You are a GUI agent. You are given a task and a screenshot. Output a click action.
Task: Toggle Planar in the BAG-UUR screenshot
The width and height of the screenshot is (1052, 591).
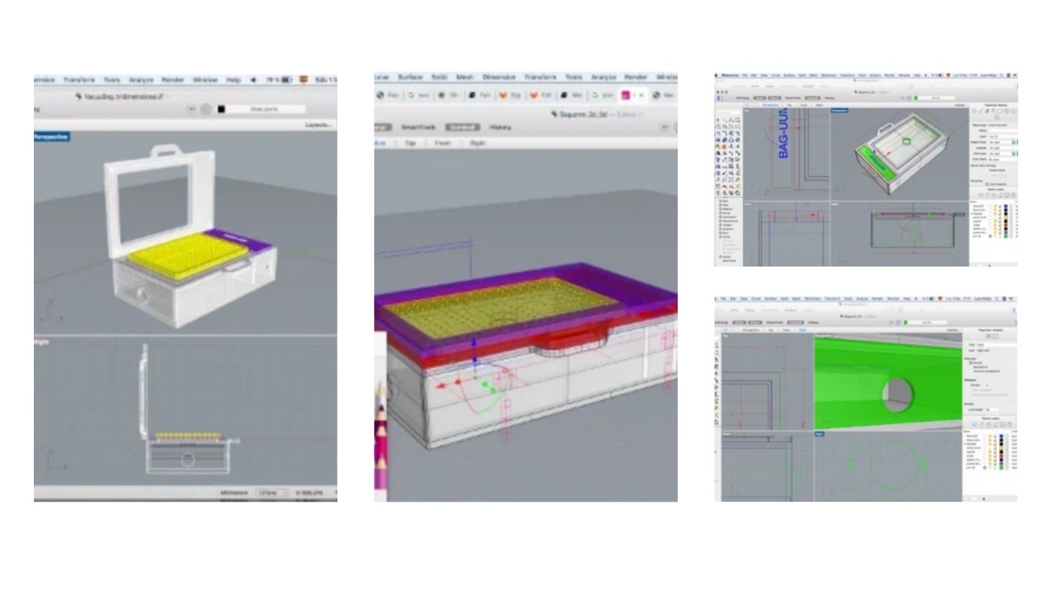pyautogui.click(x=775, y=98)
